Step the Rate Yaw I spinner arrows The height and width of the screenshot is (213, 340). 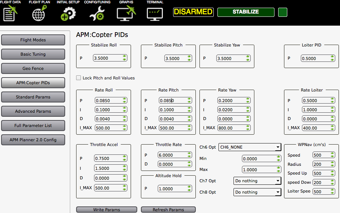click(248, 109)
